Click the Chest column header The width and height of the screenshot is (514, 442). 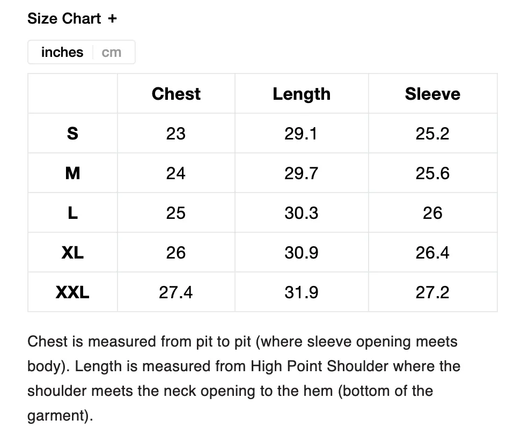176,94
